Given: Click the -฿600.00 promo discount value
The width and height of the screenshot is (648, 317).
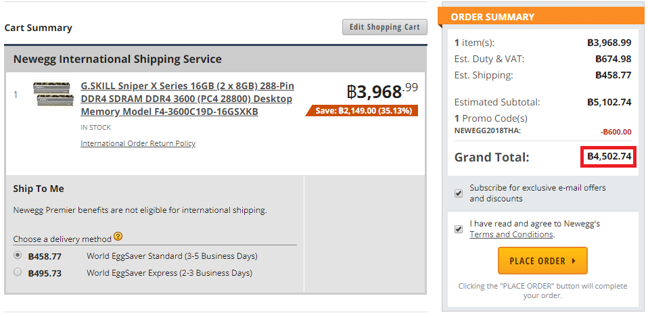Looking at the screenshot, I should point(616,132).
